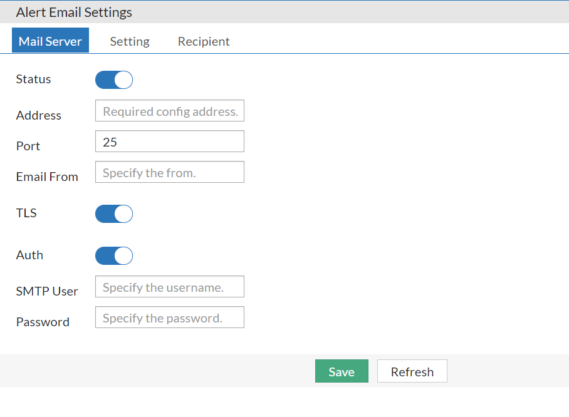Select the Mail Server tab

(50, 41)
